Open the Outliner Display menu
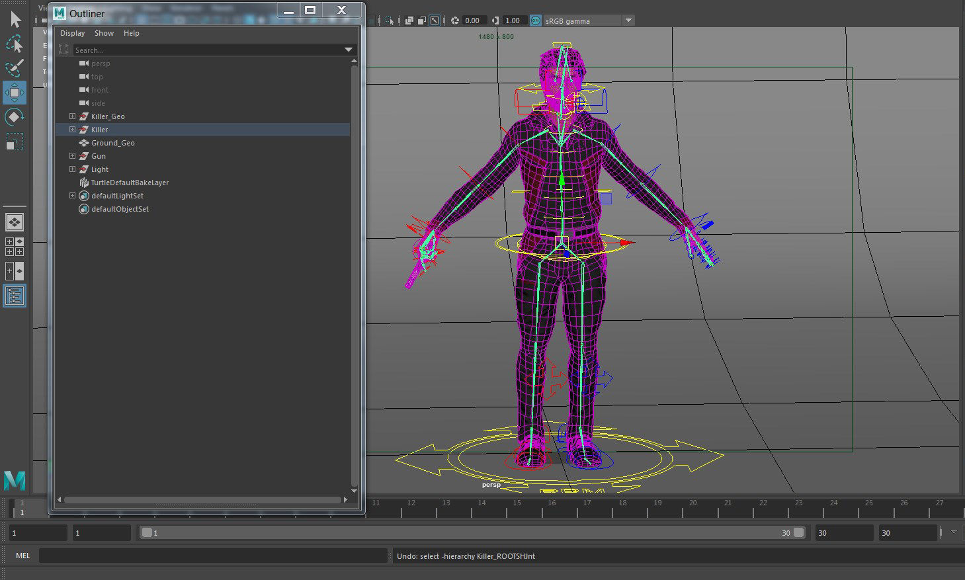 pyautogui.click(x=72, y=33)
